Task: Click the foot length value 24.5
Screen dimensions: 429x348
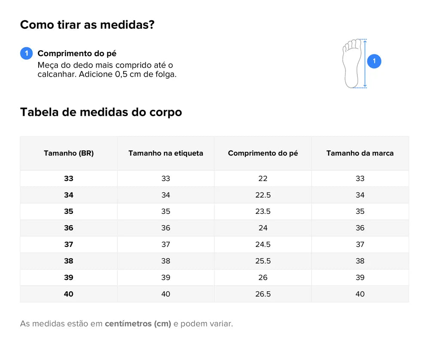Action: [x=263, y=244]
